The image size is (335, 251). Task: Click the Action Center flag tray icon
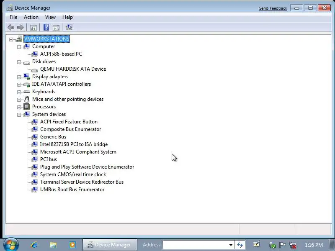[282, 245]
